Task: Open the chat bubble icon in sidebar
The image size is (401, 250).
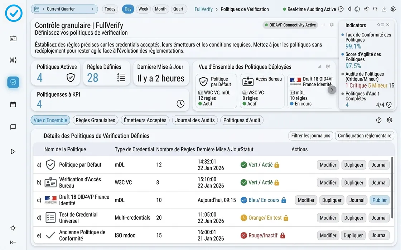Action: (x=13, y=127)
